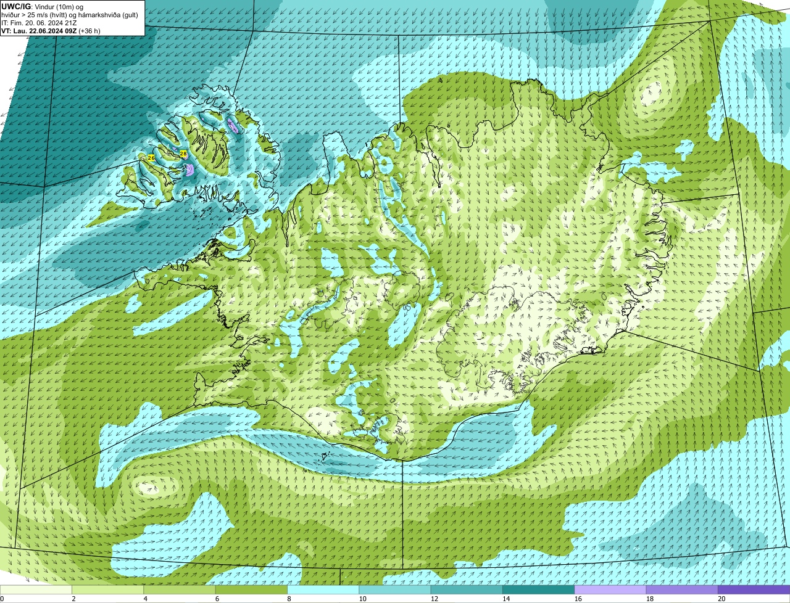Click the legend scale number 4

(145, 599)
